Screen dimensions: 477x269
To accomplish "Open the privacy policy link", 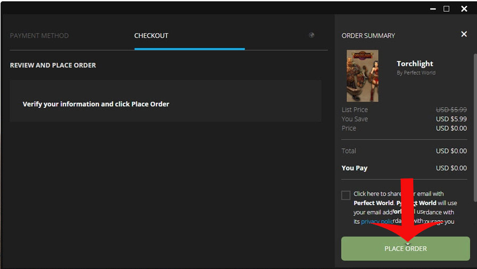I will click(x=377, y=222).
